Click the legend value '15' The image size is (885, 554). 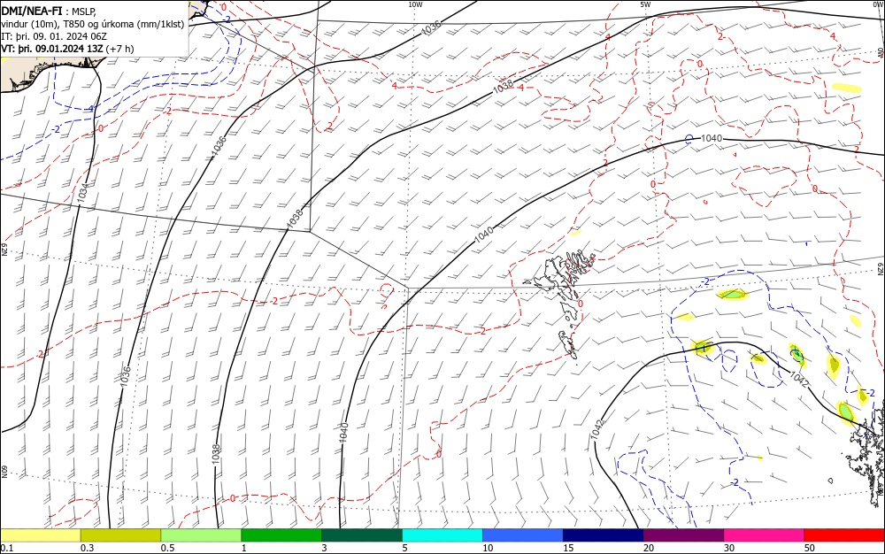(568, 548)
